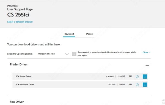Click the KX Printer Driver name
165x105 pixels.
[24, 76]
